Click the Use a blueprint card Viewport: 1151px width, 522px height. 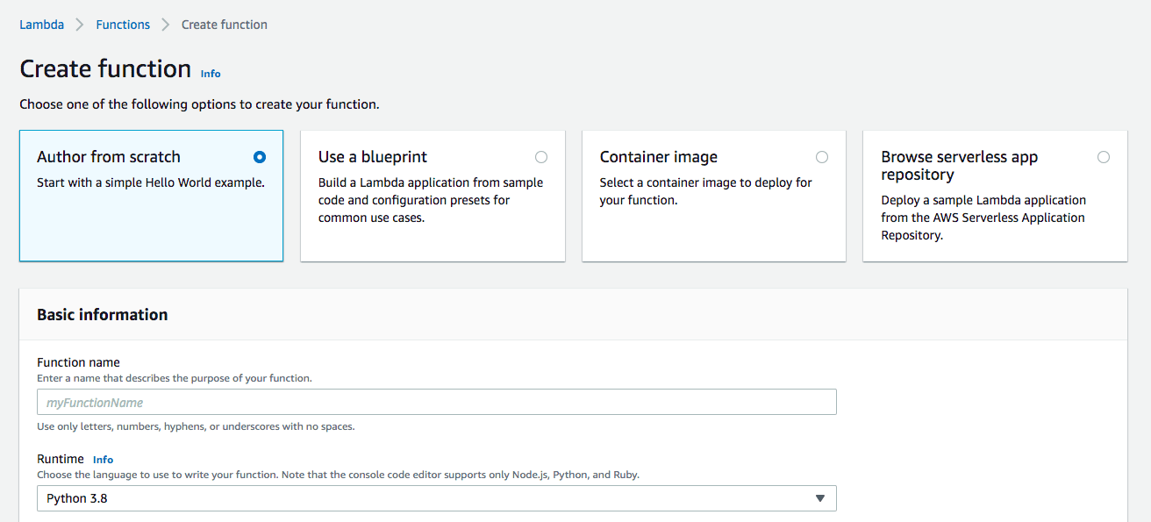click(433, 195)
